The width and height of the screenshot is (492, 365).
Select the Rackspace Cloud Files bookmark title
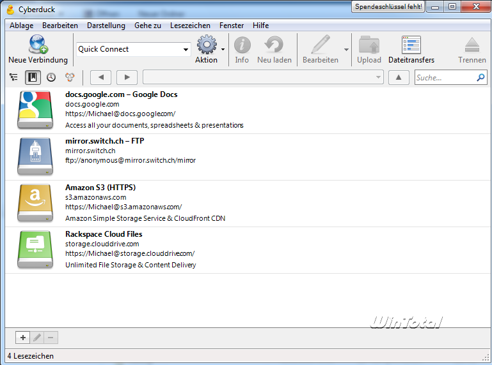tap(104, 234)
